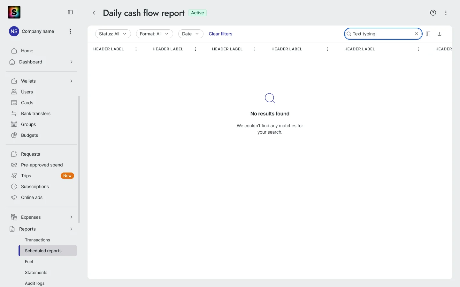Open options for fourth header label column
The image size is (460, 287).
(x=328, y=49)
